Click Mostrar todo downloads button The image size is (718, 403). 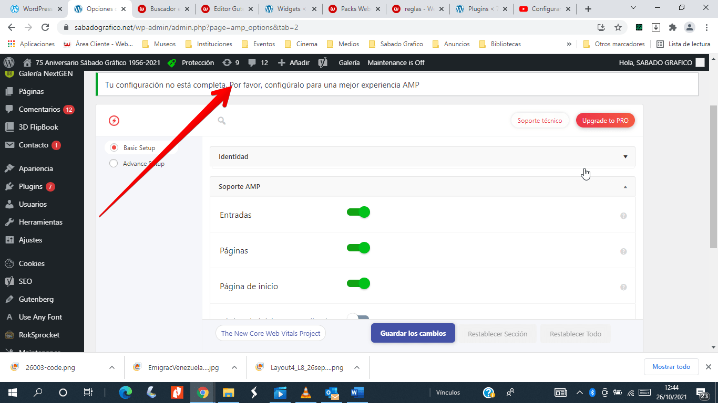(671, 367)
